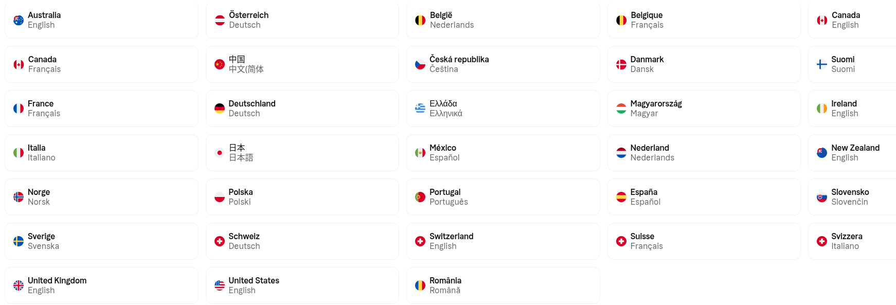Image resolution: width=896 pixels, height=305 pixels.
Task: Choose España Español region
Action: click(704, 197)
